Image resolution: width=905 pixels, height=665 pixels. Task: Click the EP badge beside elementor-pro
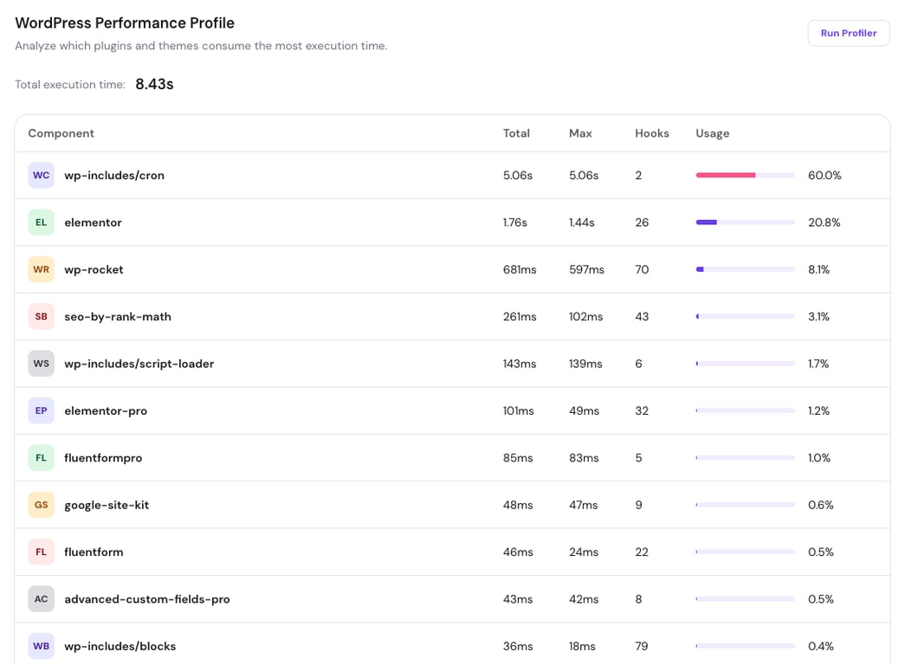[x=41, y=410]
